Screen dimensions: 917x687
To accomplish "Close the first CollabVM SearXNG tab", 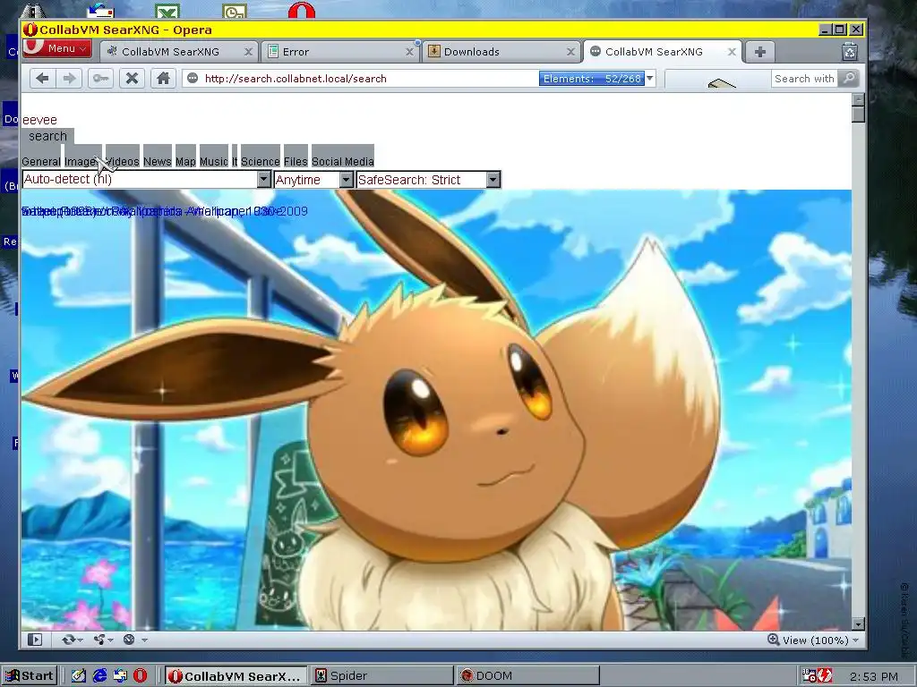I will coord(249,52).
